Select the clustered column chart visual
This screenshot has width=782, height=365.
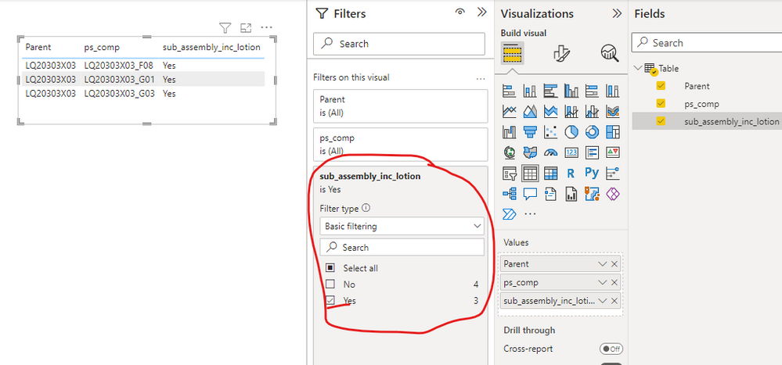pos(571,91)
